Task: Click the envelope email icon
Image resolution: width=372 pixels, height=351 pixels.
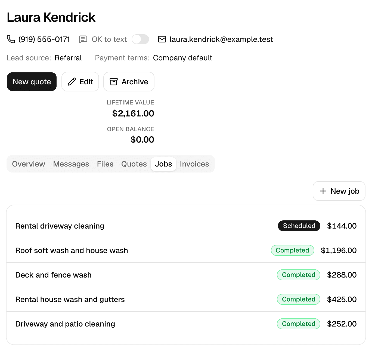Action: coord(162,39)
